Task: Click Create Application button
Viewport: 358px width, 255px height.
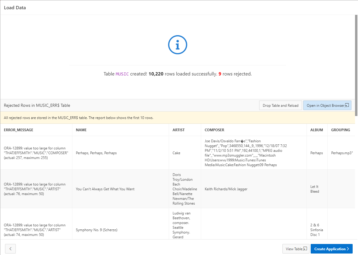Action: click(x=332, y=249)
